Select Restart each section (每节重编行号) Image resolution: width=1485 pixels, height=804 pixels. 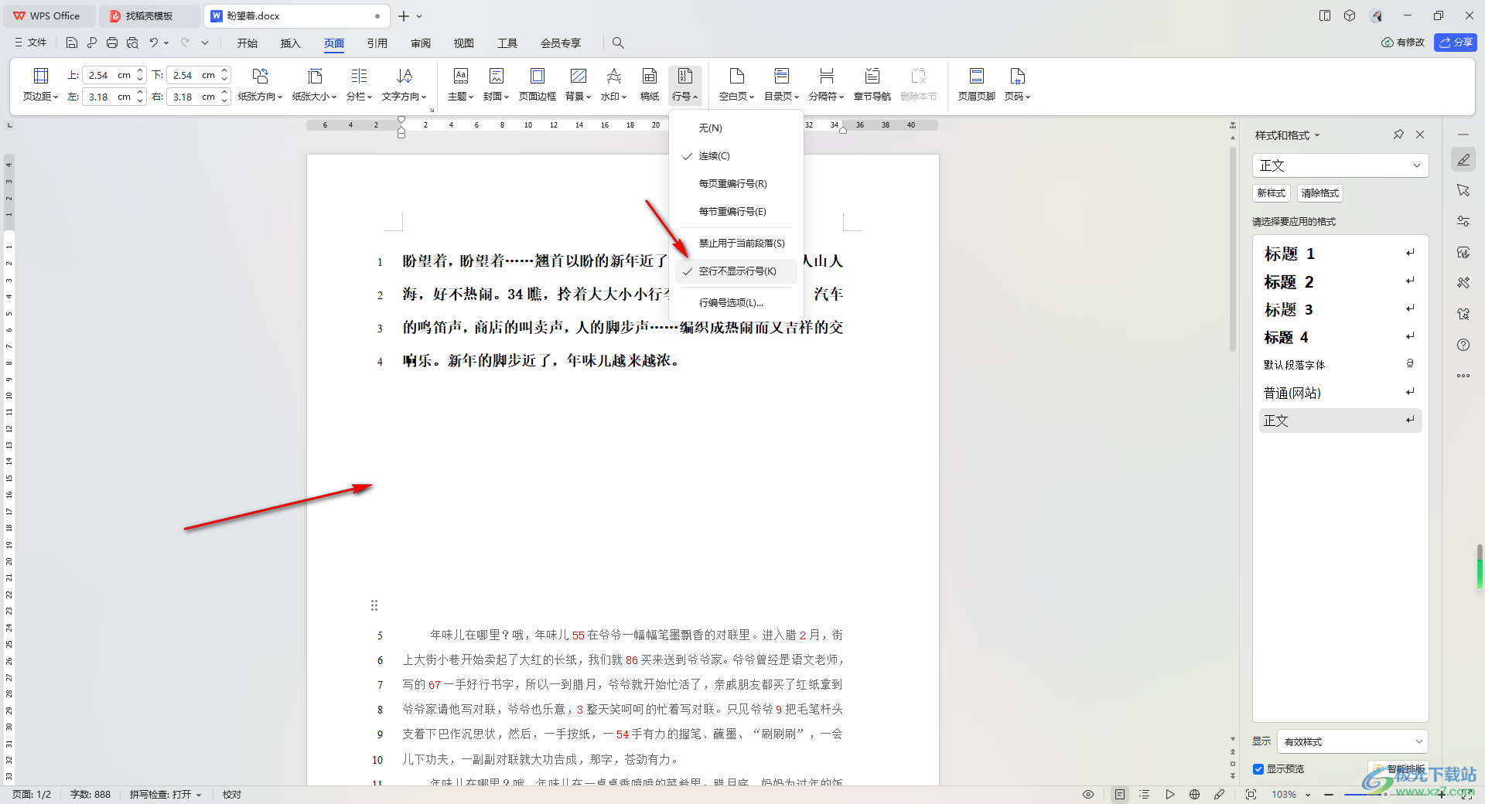(x=736, y=212)
